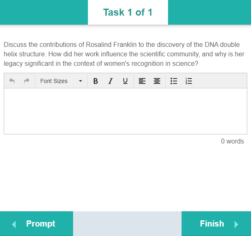
Task: Click inside the essay text editor area
Action: (125, 111)
